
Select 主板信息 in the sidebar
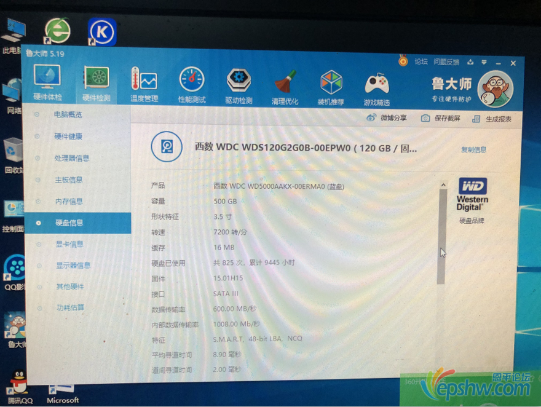click(x=69, y=180)
